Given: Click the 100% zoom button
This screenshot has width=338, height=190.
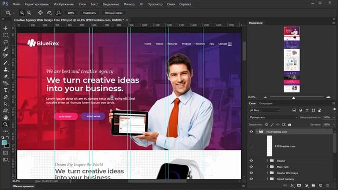Looking at the screenshot, I should click(x=71, y=13).
